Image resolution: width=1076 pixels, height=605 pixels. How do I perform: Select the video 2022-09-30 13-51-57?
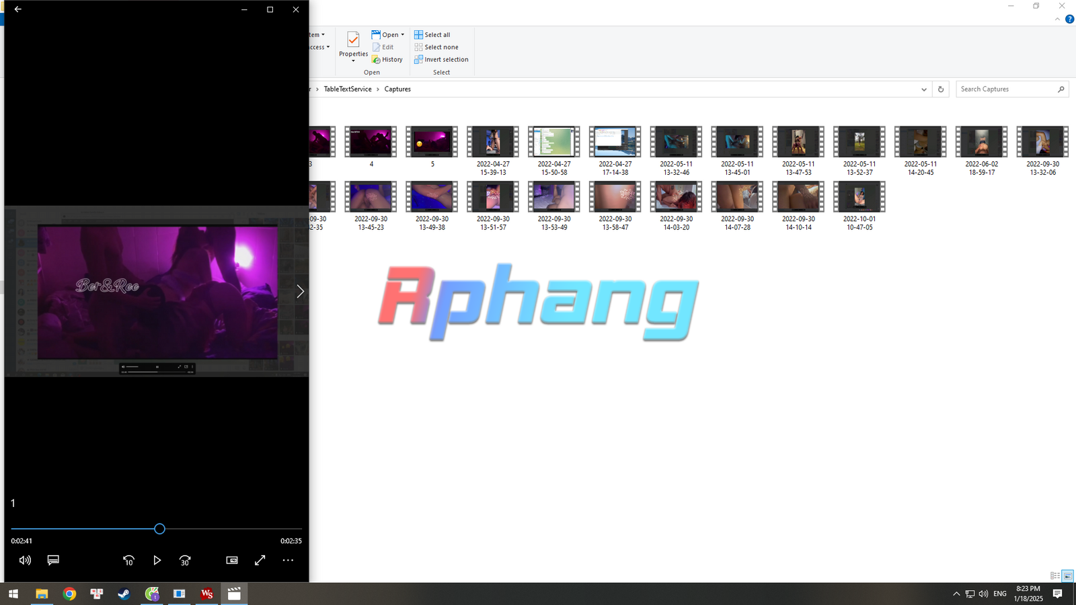tap(493, 206)
